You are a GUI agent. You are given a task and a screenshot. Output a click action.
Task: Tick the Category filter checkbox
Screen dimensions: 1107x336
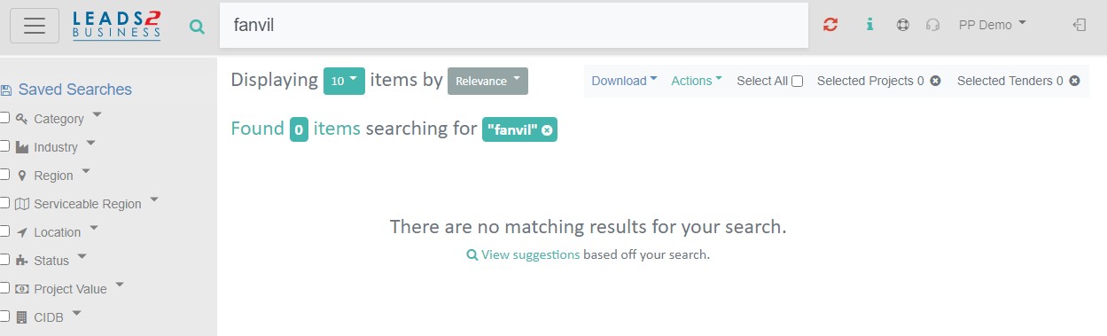click(4, 118)
